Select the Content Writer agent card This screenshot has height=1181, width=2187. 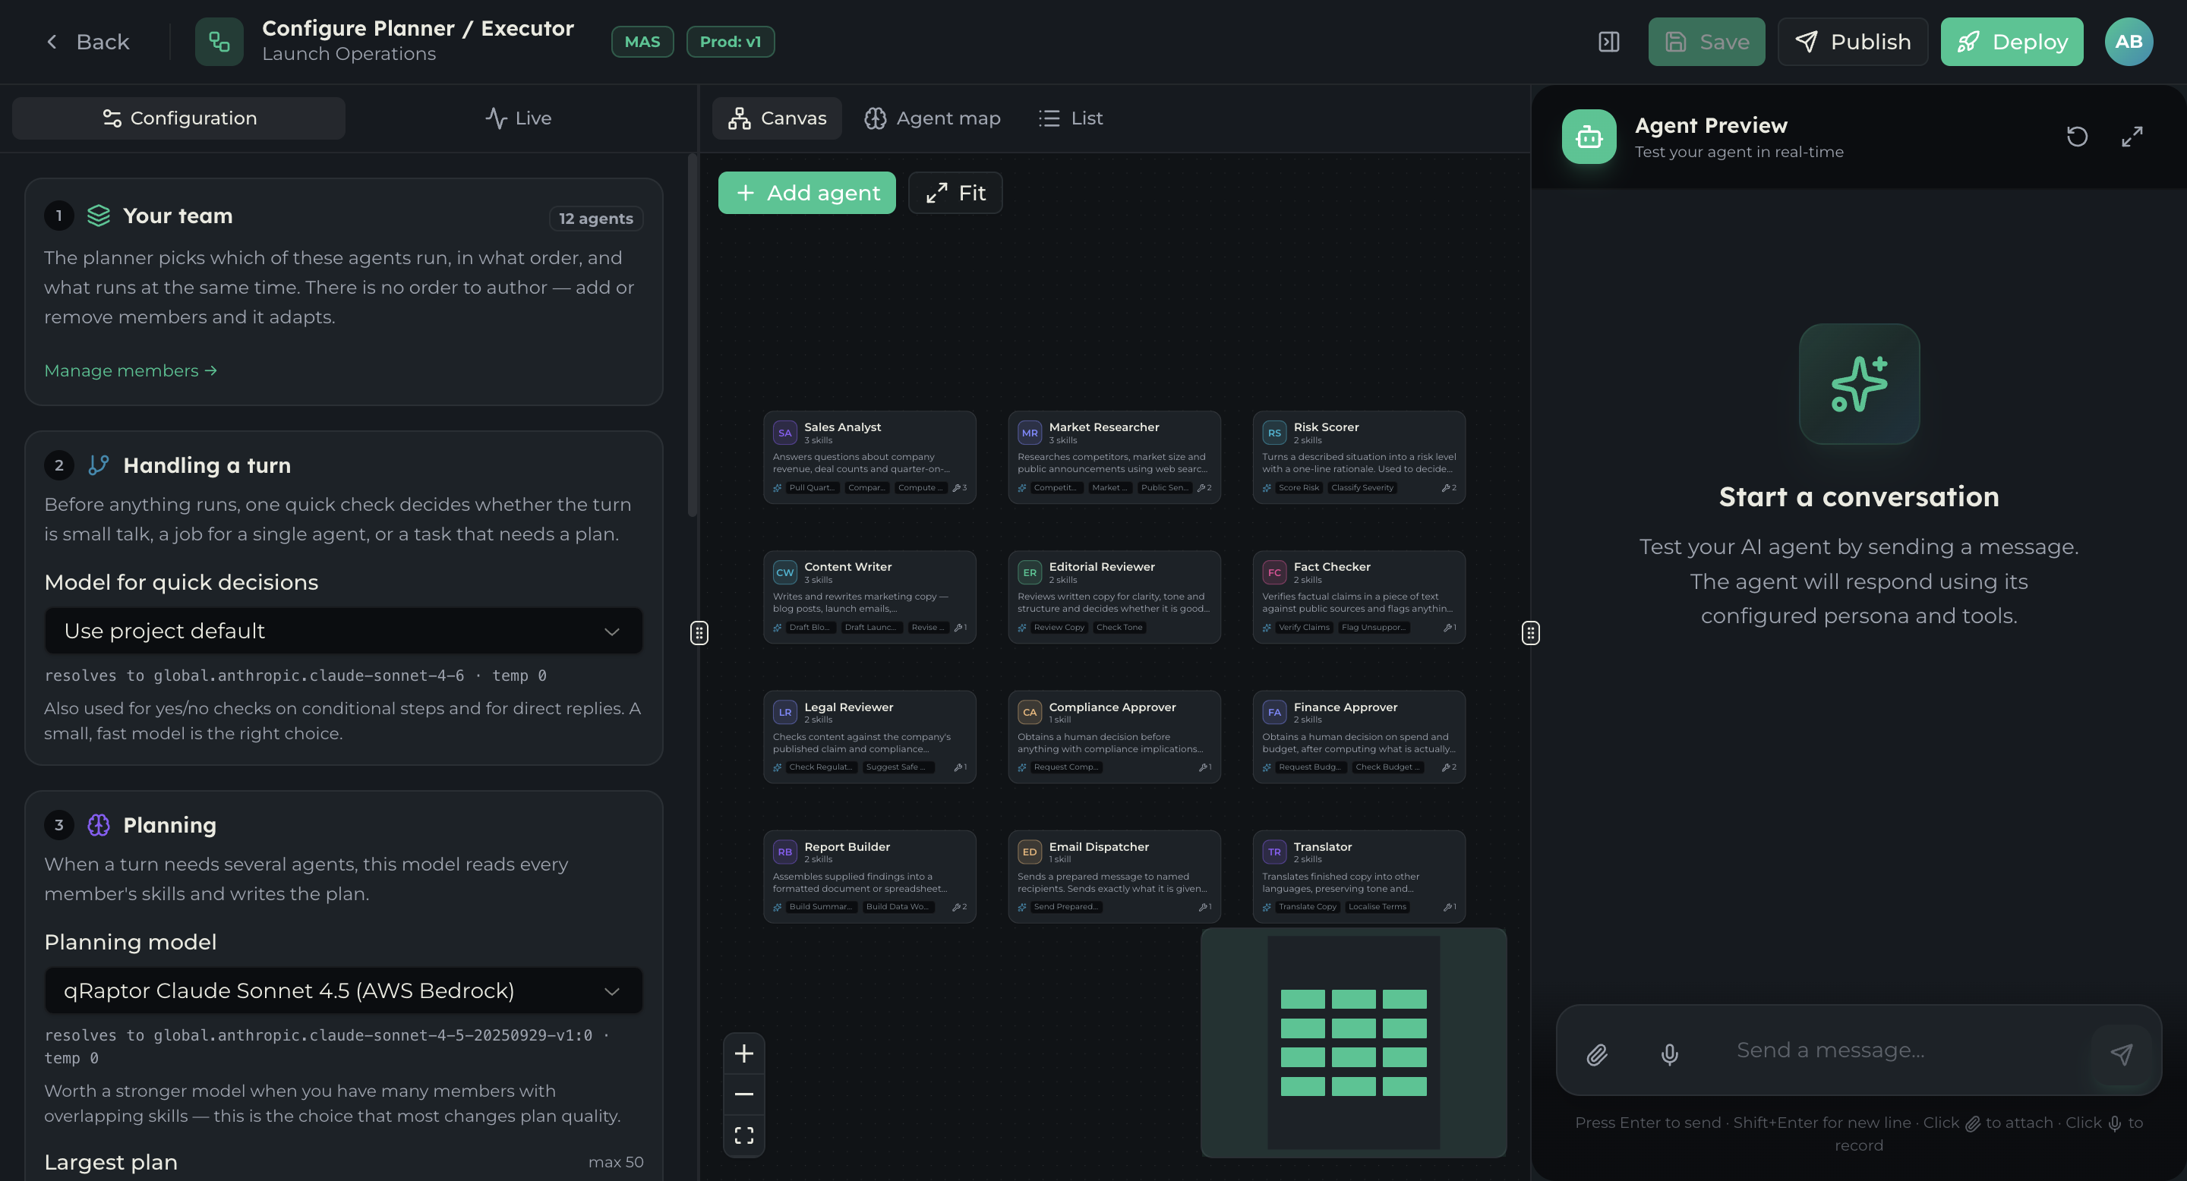[869, 597]
